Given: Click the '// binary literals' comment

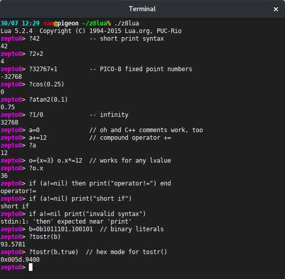Looking at the screenshot, I should 132,229.
